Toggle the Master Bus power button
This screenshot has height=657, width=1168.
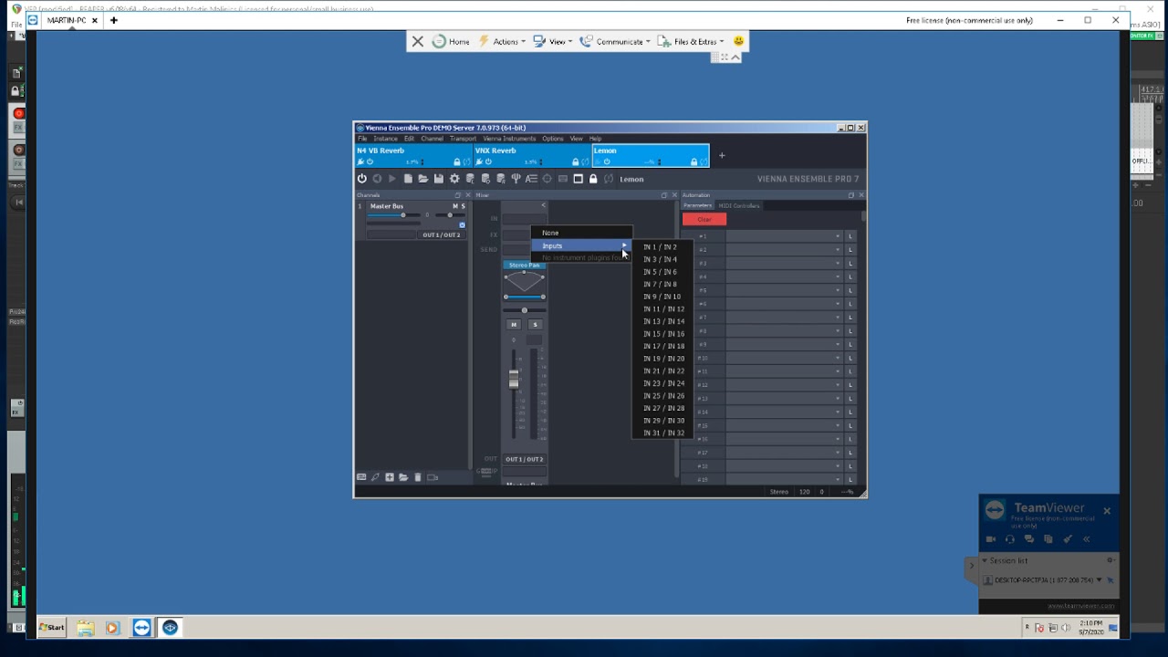[x=462, y=224]
